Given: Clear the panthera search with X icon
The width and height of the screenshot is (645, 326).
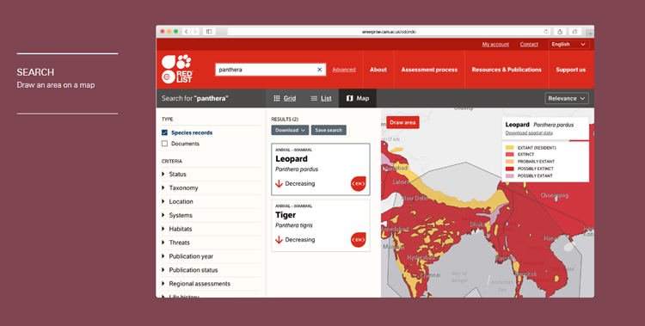Looking at the screenshot, I should pos(320,70).
